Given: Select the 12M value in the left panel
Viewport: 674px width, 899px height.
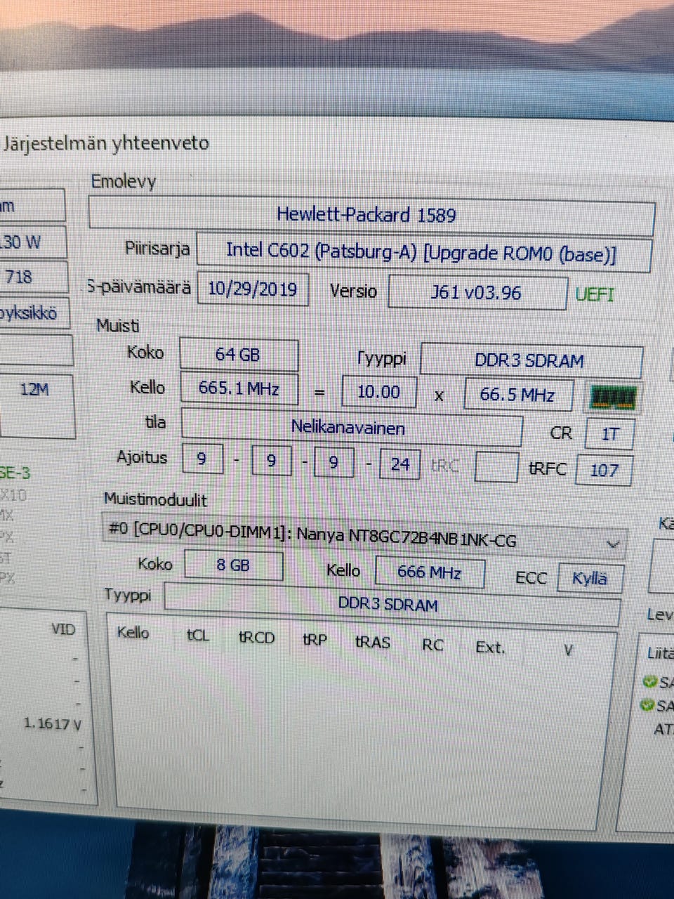Looking at the screenshot, I should [34, 388].
